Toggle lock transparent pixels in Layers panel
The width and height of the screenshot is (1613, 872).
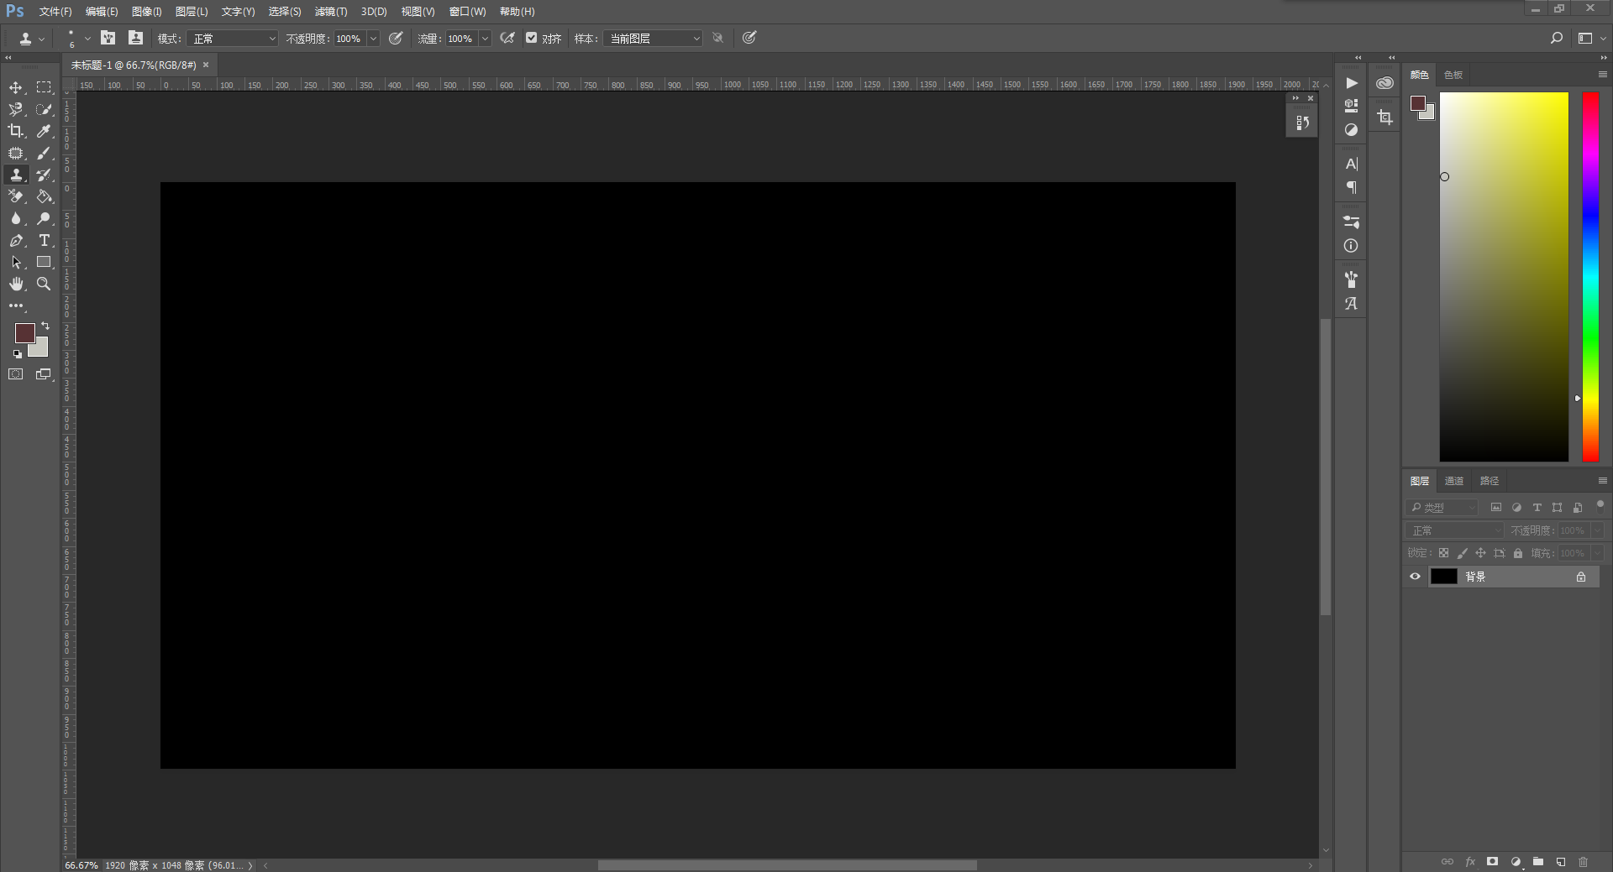click(x=1443, y=553)
